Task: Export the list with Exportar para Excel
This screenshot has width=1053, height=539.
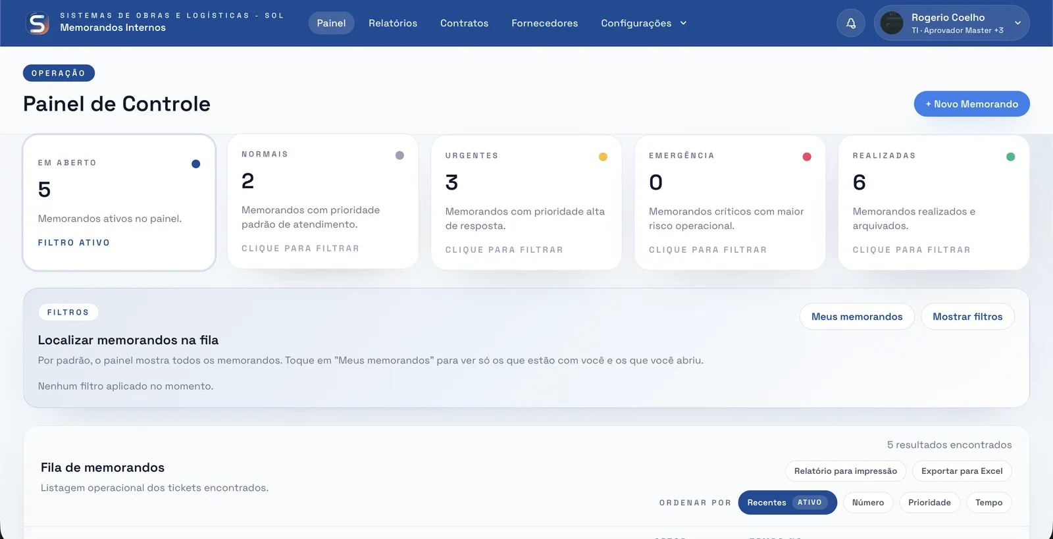Action: (x=962, y=471)
